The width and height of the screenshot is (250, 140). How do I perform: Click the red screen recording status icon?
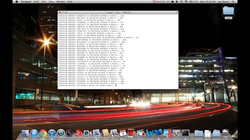154,2
